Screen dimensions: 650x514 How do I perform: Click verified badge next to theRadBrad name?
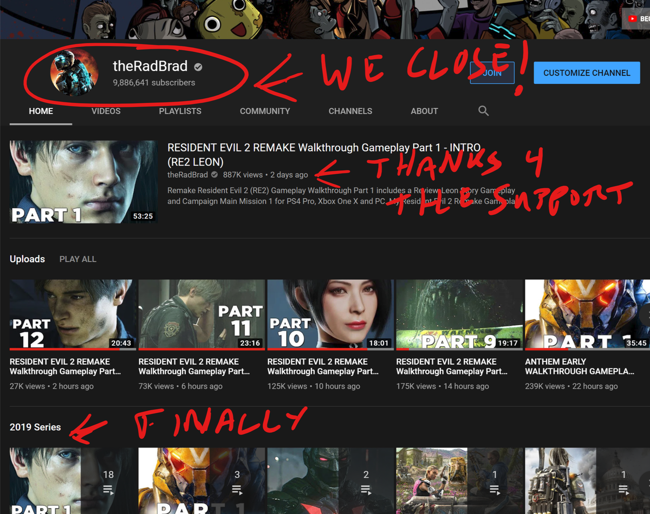(198, 67)
